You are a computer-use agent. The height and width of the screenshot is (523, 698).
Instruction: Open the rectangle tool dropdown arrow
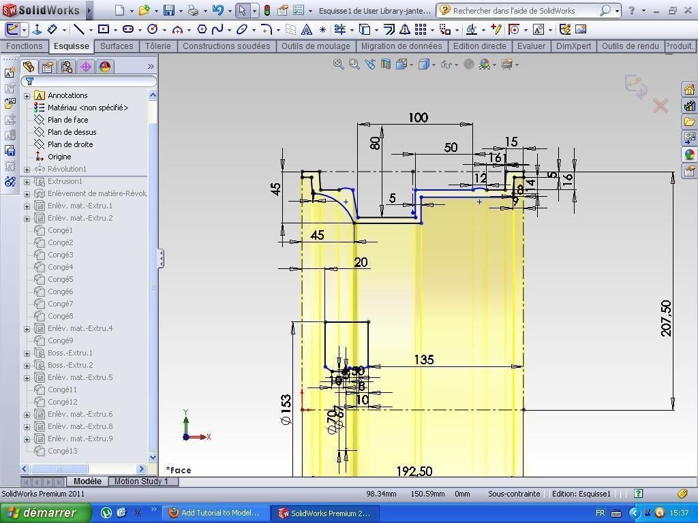(x=115, y=30)
